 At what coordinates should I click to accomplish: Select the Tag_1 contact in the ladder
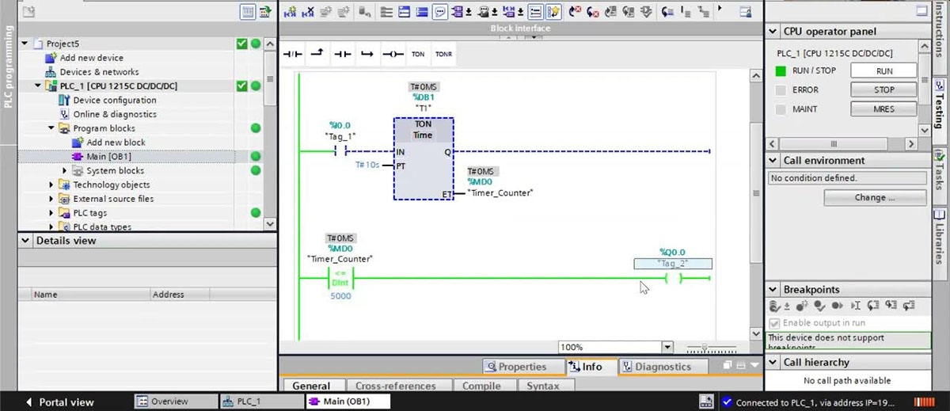tap(342, 150)
